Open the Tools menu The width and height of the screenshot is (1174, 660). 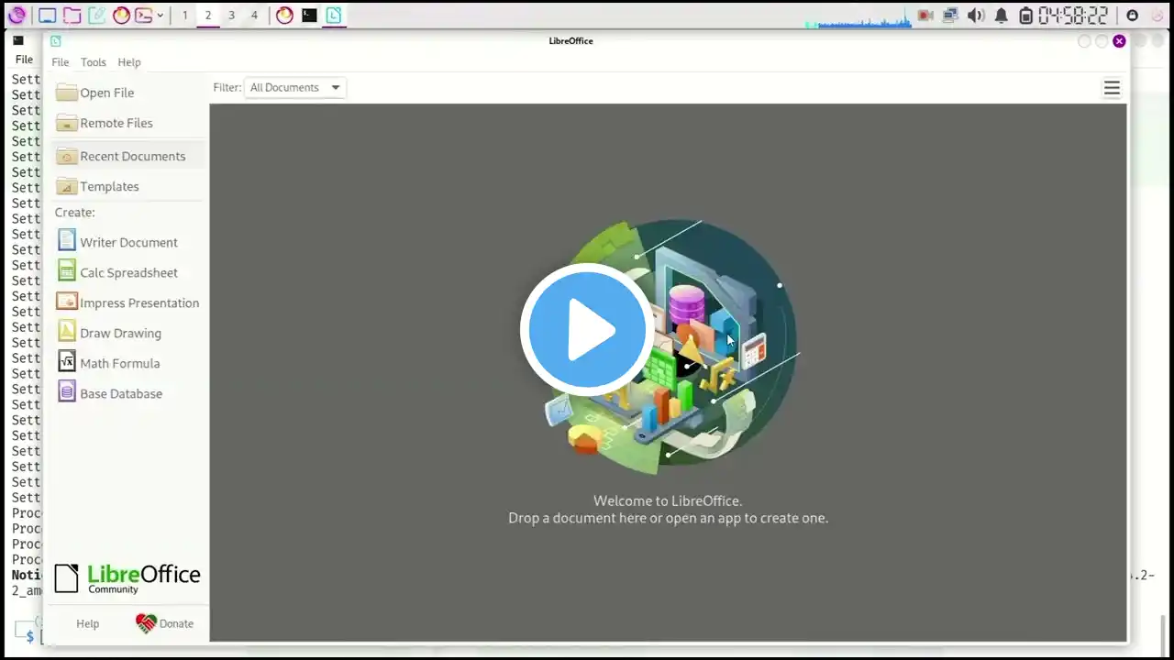coord(93,62)
